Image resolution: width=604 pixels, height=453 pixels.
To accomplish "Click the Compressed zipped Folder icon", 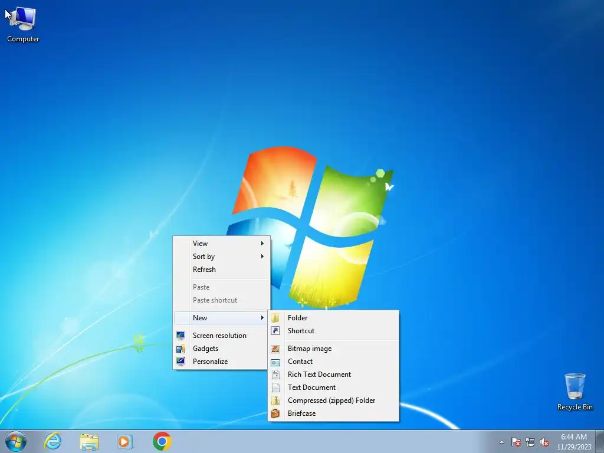I will tap(275, 401).
